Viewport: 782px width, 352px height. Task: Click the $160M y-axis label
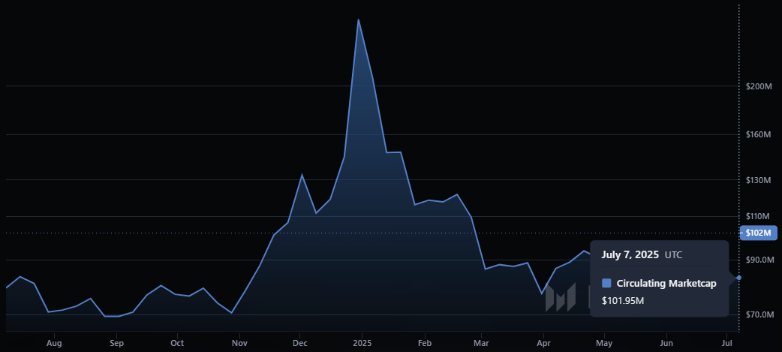[x=759, y=134]
